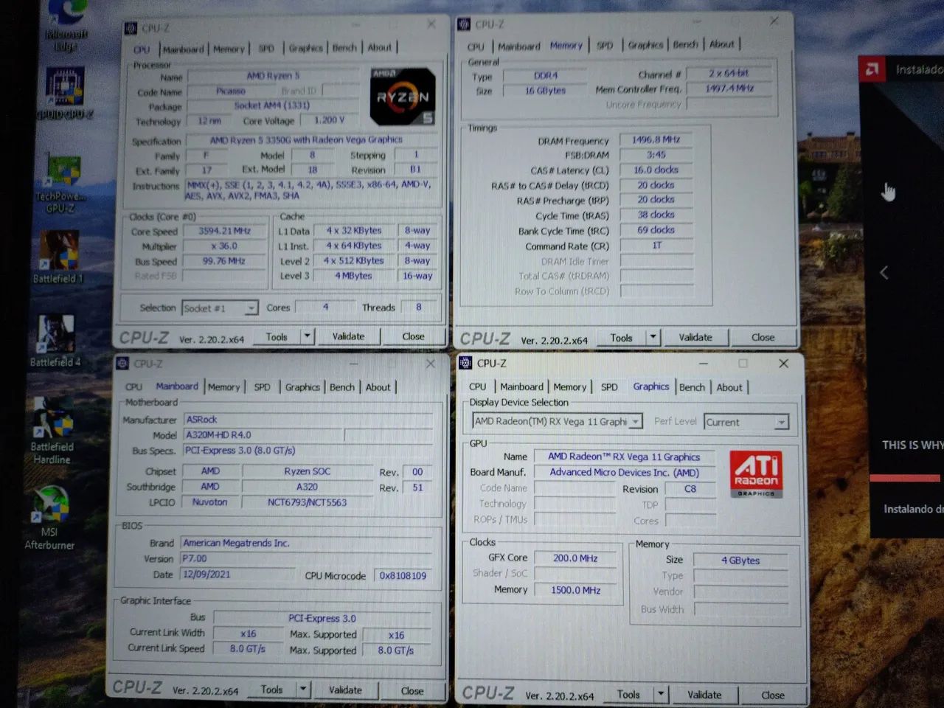Open Microsoft Edge desktop icon
Image resolution: width=944 pixels, height=708 pixels.
[66, 24]
